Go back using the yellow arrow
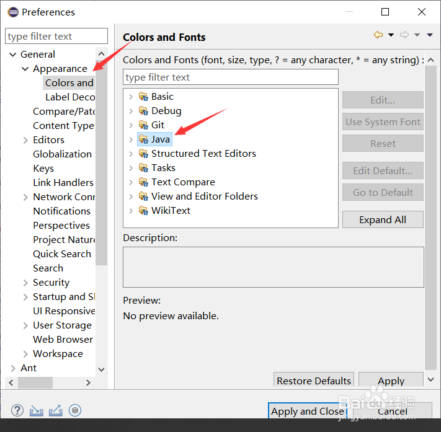Viewport: 441px width, 432px height. tap(378, 35)
